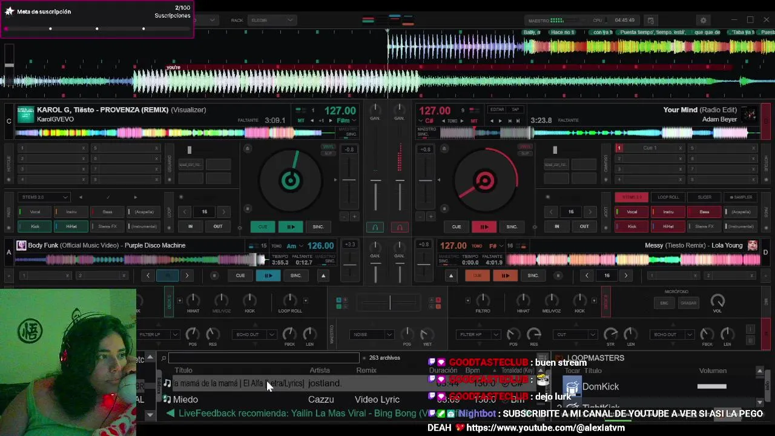Click pitch plus button on Your Mind deck
This screenshot has width=775, height=436.
tap(431, 216)
